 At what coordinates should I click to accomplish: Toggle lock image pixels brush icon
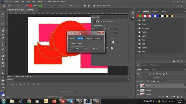[145, 81]
